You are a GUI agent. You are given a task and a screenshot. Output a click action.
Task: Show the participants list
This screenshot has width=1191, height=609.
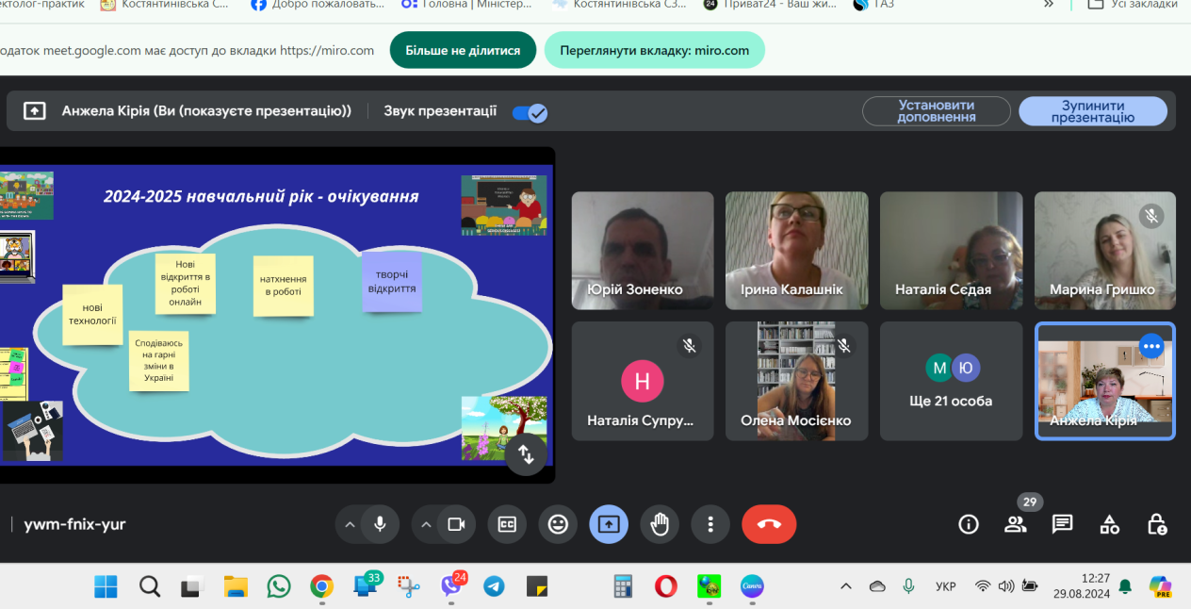1015,524
